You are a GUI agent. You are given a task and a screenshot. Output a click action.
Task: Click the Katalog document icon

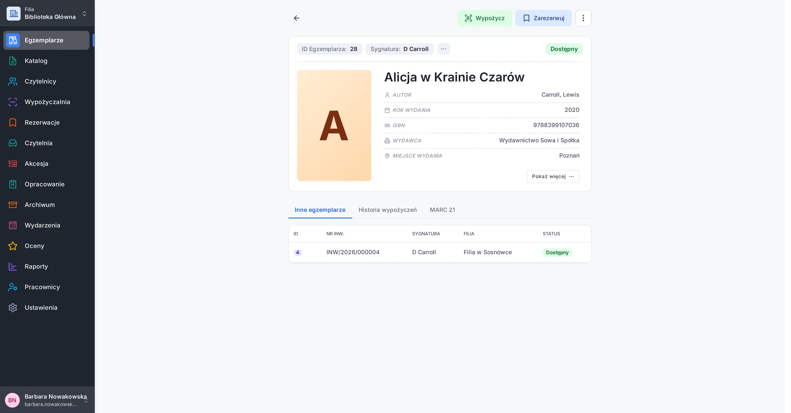click(13, 61)
